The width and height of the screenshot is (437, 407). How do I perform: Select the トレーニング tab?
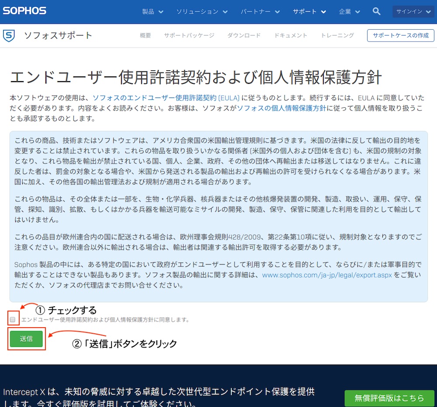337,35
